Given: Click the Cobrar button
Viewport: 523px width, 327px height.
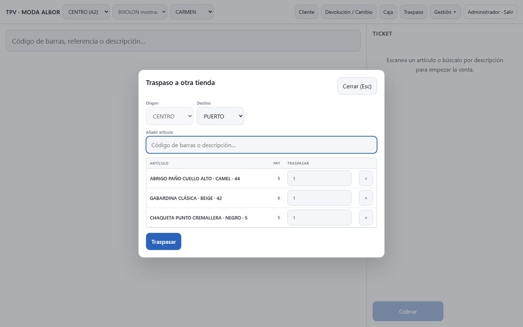Looking at the screenshot, I should pyautogui.click(x=408, y=311).
